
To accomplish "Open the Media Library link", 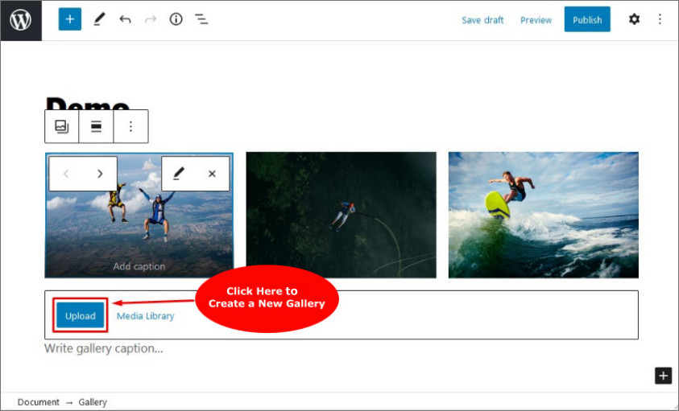I will pyautogui.click(x=145, y=316).
